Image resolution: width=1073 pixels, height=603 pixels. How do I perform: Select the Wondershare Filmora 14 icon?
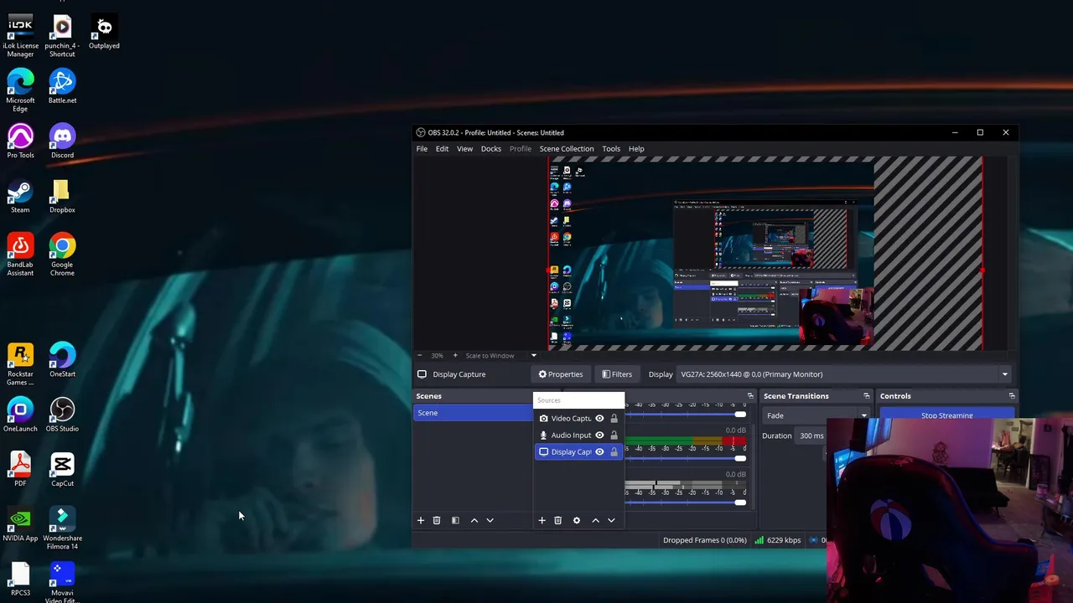(62, 528)
